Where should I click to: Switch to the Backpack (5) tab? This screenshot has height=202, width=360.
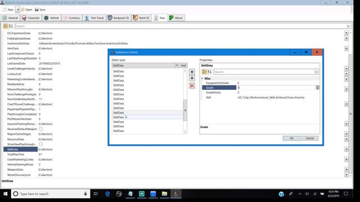119,18
